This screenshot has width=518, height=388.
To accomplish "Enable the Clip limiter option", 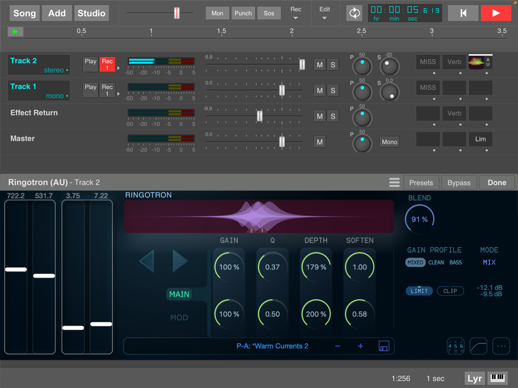I will tap(450, 291).
